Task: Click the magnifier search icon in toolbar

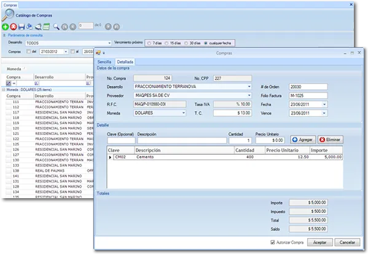Action: [56, 27]
